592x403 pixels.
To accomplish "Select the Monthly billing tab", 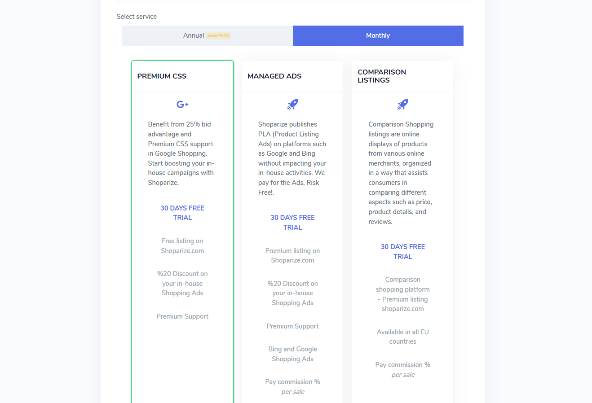I will 378,35.
